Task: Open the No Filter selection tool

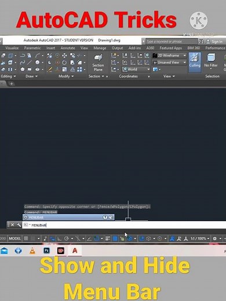Action: [x=211, y=61]
